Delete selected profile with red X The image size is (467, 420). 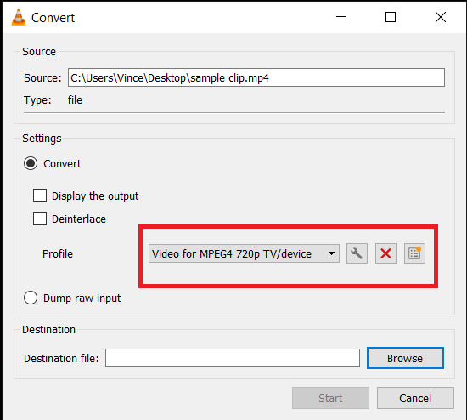point(385,253)
